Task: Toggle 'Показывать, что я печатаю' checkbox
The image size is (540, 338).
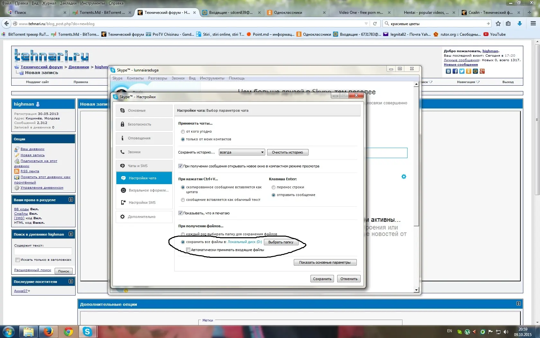Action: (180, 213)
